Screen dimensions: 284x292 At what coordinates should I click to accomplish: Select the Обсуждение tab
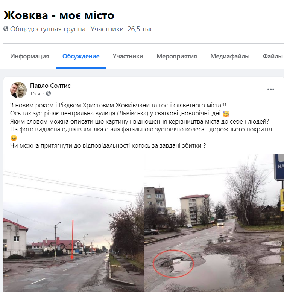[81, 56]
